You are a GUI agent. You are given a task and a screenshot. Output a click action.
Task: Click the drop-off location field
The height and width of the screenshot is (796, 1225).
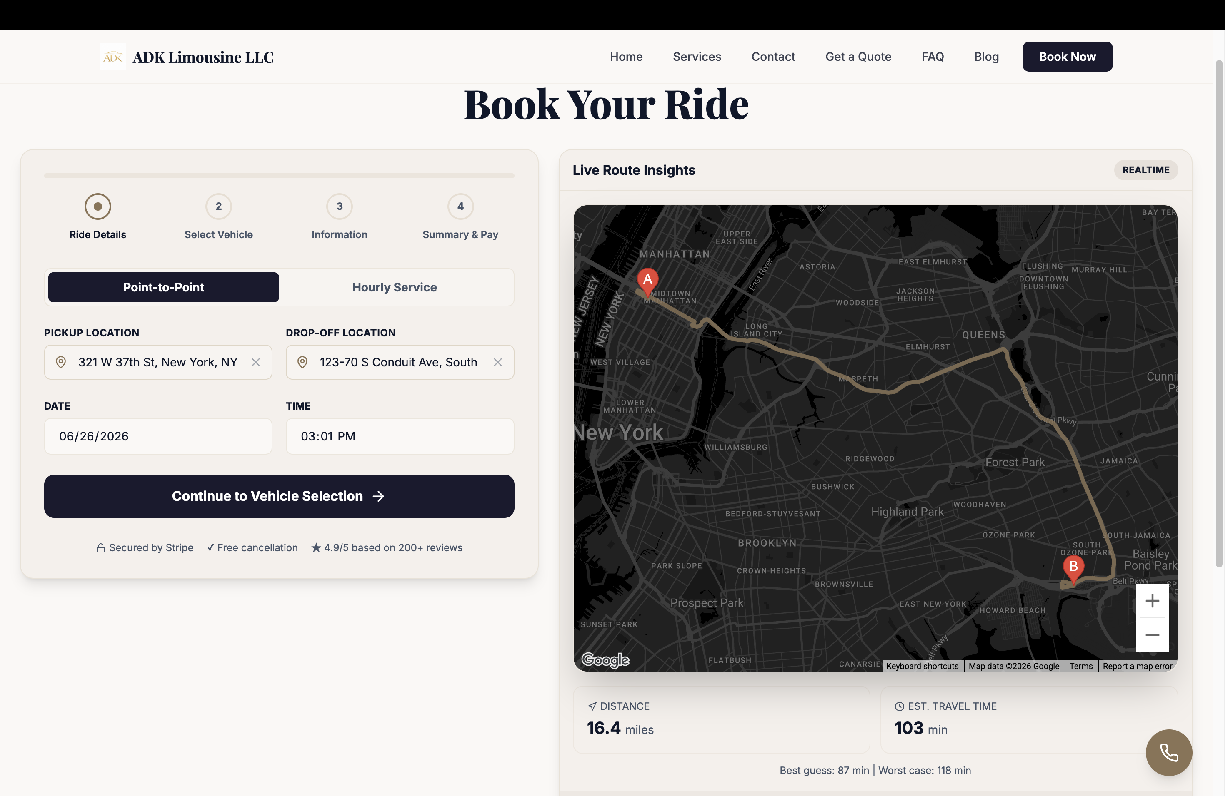(400, 362)
